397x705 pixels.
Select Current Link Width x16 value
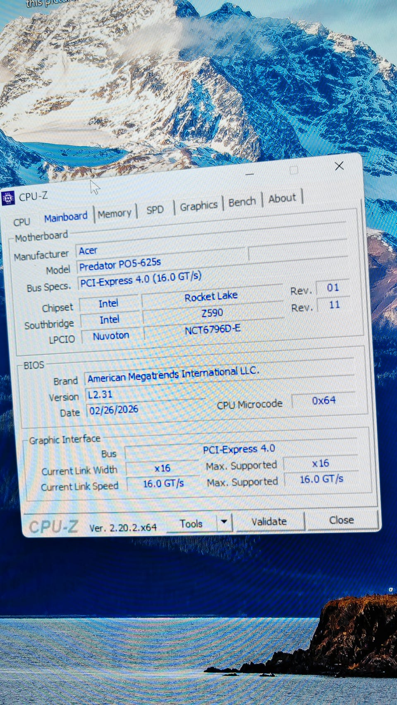[x=163, y=468]
